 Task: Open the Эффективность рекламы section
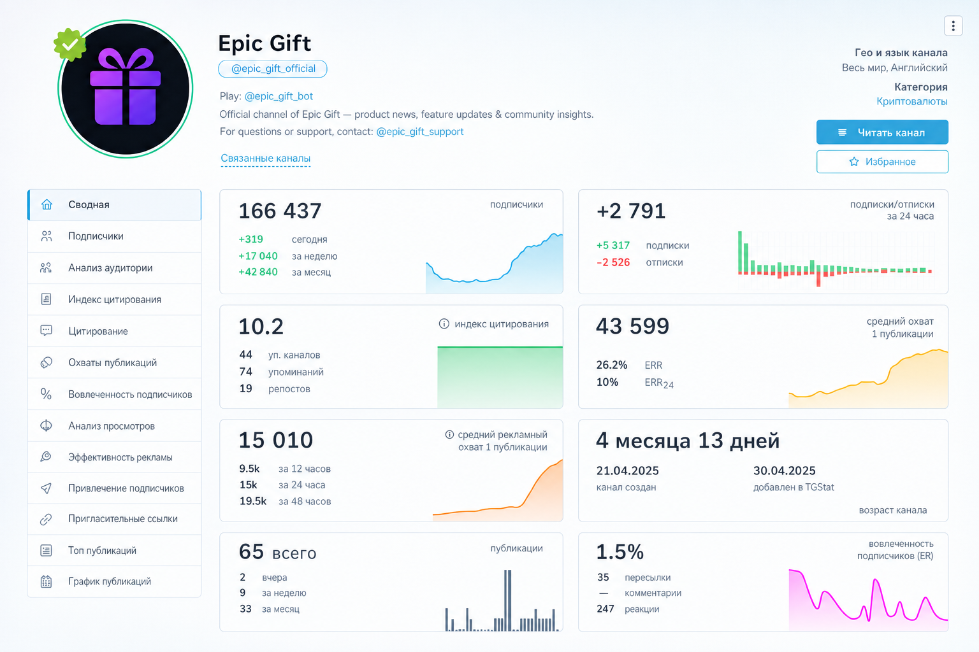point(114,457)
